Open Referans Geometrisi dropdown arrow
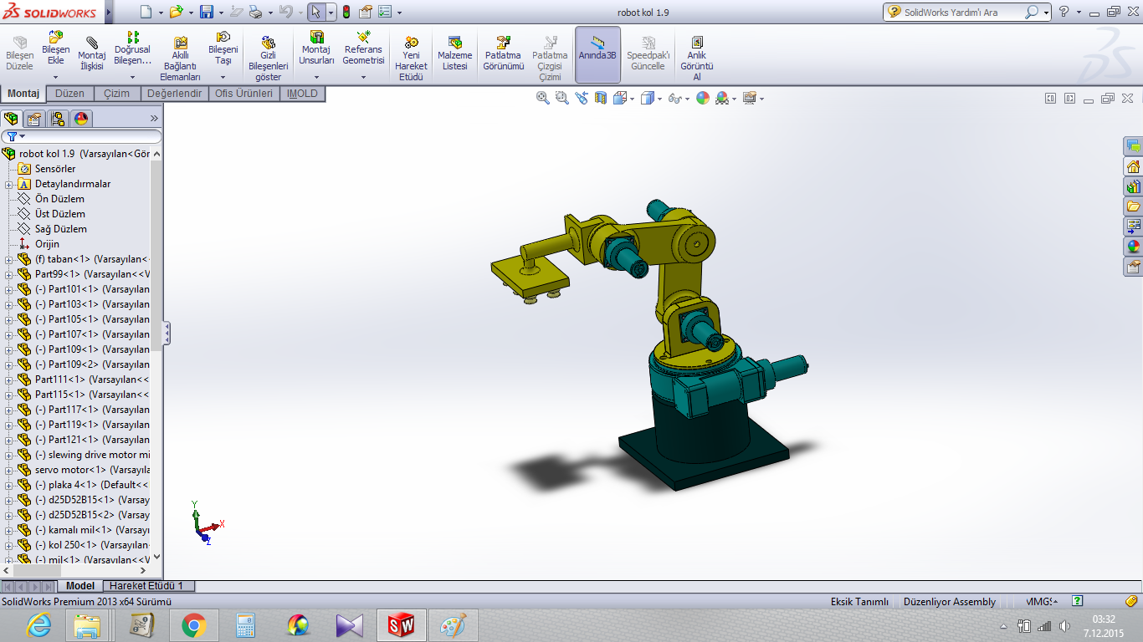 click(364, 77)
